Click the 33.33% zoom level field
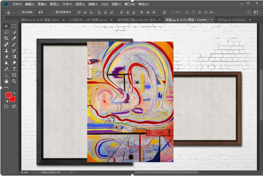Viewport: 263px width, 176px height. [25, 173]
